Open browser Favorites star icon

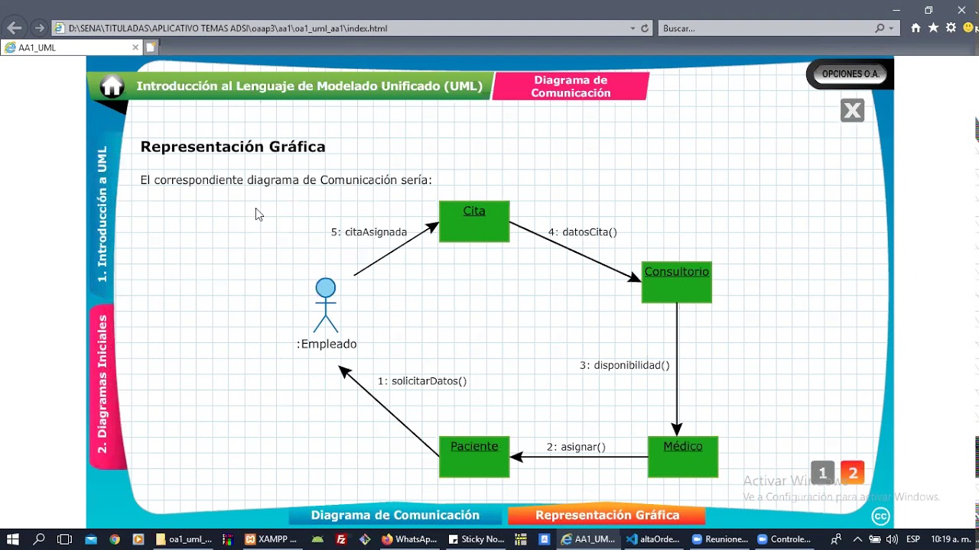coord(933,27)
